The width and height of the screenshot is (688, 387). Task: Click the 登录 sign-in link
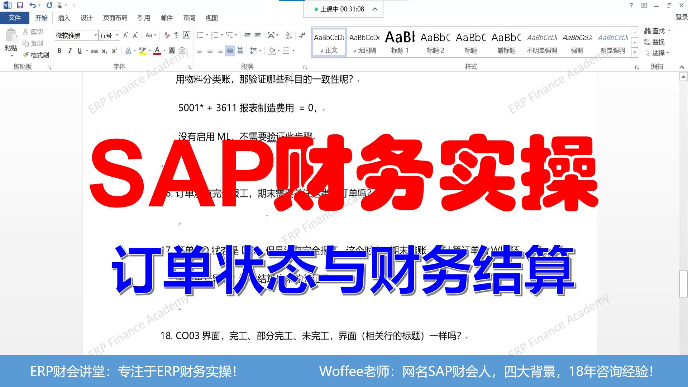[681, 17]
